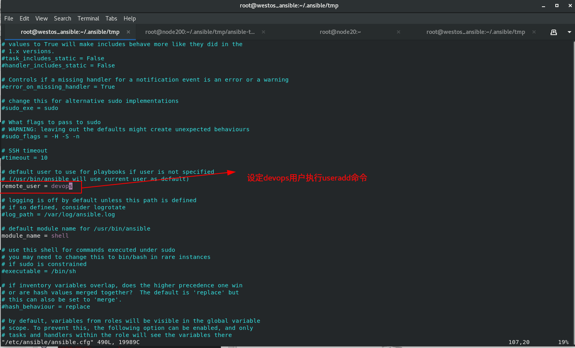Close the root@node20:~ tab
Image resolution: width=575 pixels, height=348 pixels.
coord(399,32)
